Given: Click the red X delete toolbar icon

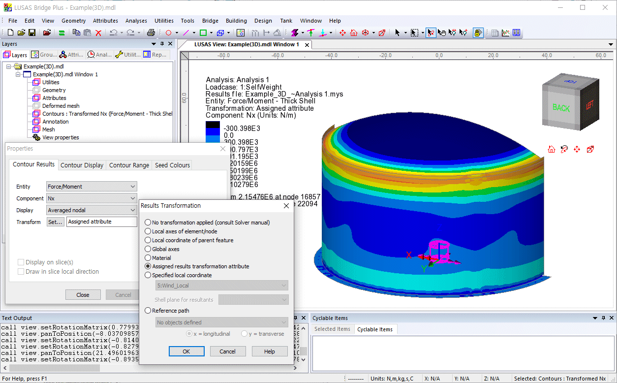Looking at the screenshot, I should click(x=98, y=33).
